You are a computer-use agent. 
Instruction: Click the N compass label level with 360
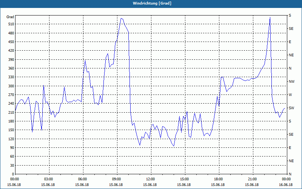(290, 68)
